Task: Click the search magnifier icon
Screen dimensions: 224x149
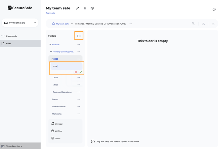Action: (193, 24)
